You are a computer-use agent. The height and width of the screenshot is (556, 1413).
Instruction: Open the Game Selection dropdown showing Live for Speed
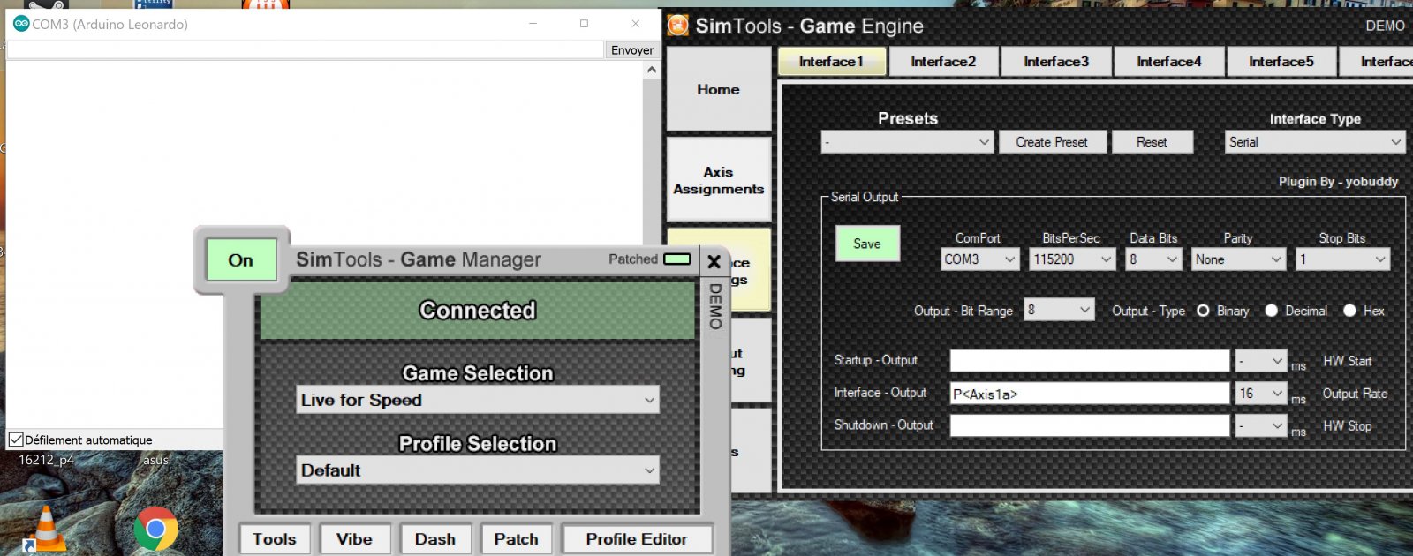478,400
